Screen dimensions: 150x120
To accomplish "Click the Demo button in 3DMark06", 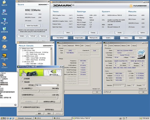I will (126, 38).
